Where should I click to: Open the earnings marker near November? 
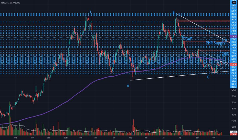point(35,133)
